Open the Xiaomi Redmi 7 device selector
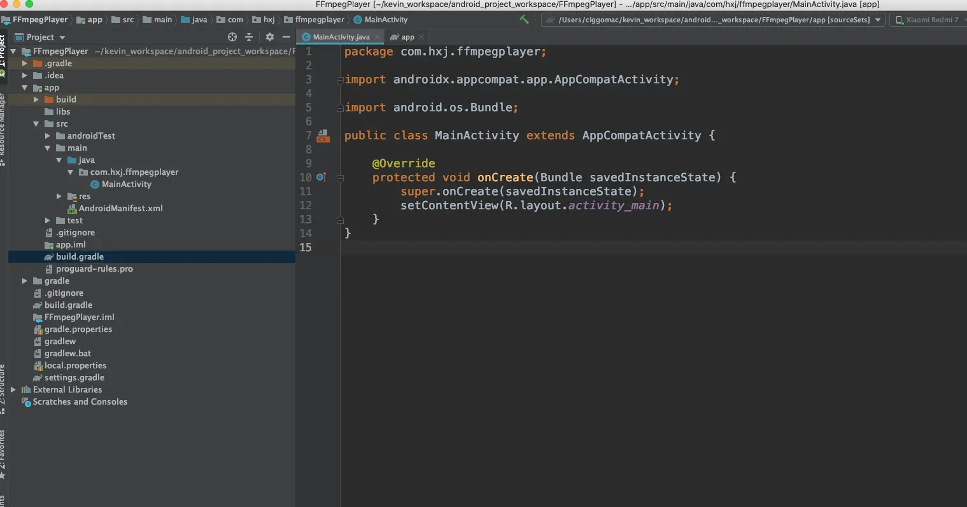The width and height of the screenshot is (967, 507). pyautogui.click(x=928, y=20)
